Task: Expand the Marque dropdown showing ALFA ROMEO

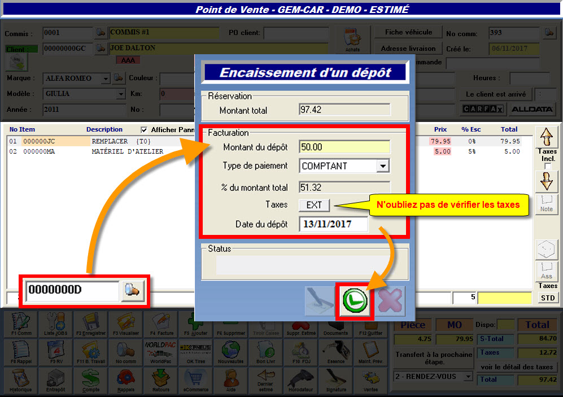Action: click(x=105, y=78)
